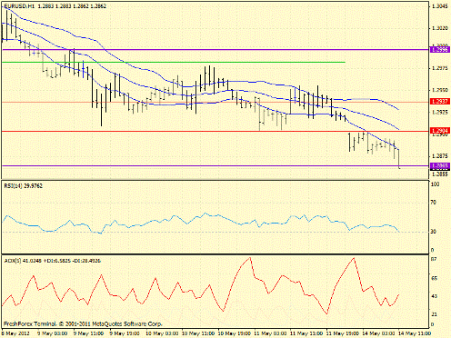Select the upper purple horizontal line at 1.2996
The image size is (451, 338).
(x=215, y=49)
